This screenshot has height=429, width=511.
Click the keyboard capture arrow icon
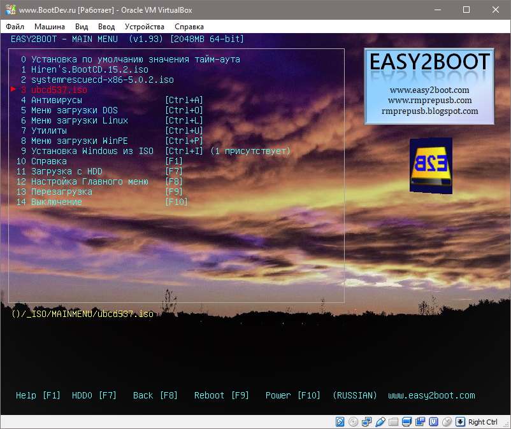click(460, 422)
